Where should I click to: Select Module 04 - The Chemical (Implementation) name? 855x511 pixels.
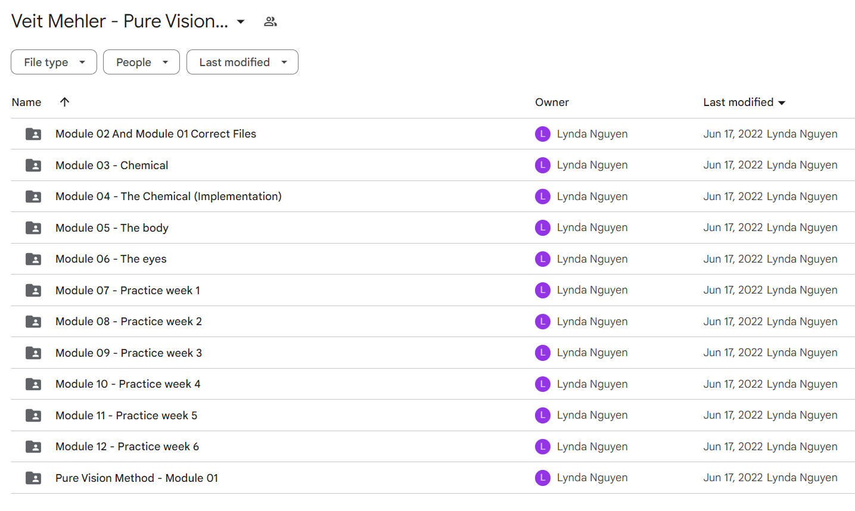click(x=169, y=197)
